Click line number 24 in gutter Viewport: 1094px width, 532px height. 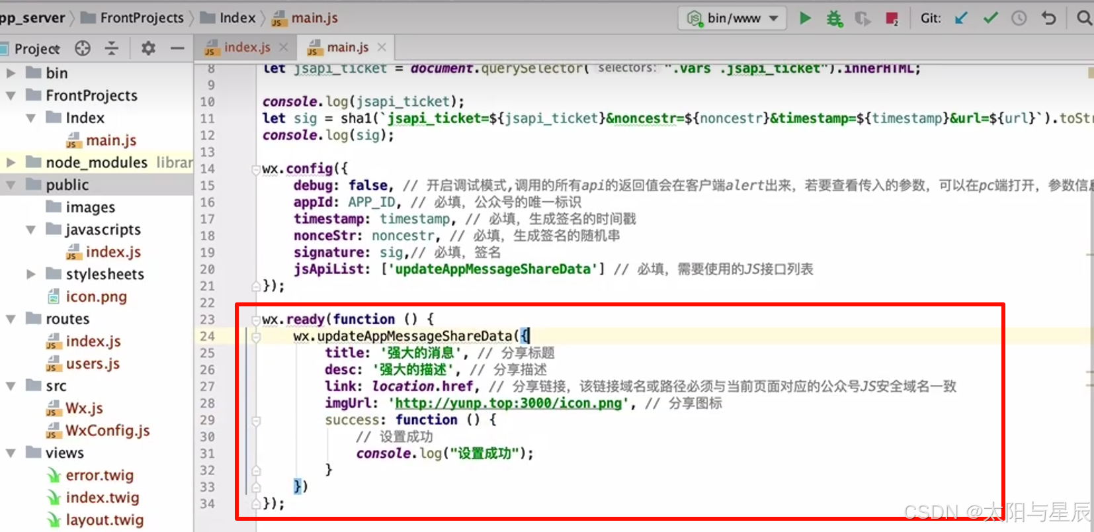click(x=207, y=336)
